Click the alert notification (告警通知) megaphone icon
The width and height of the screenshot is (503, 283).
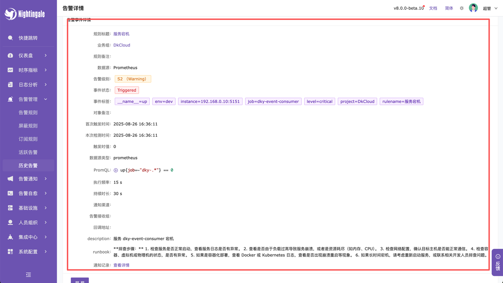point(10,179)
